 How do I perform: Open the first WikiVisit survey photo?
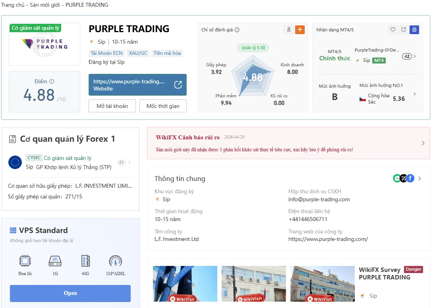click(185, 284)
